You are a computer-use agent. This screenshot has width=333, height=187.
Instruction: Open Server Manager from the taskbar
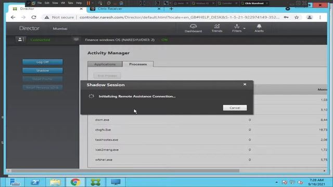coord(15,182)
